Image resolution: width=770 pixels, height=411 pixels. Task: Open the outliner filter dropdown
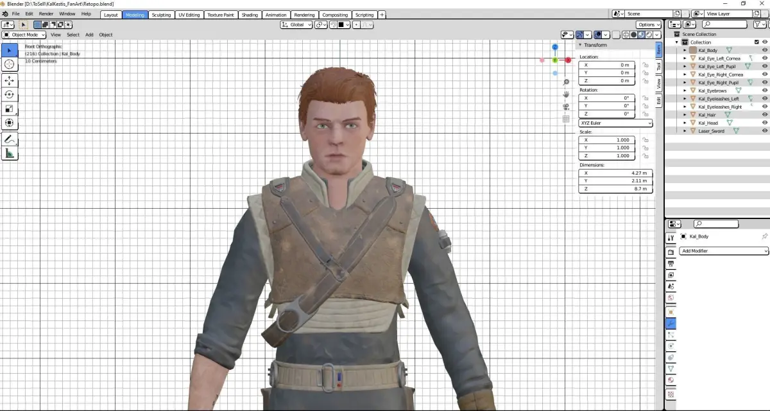[x=760, y=24]
